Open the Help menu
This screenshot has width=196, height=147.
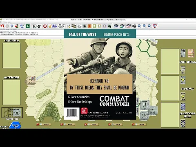click(9, 22)
